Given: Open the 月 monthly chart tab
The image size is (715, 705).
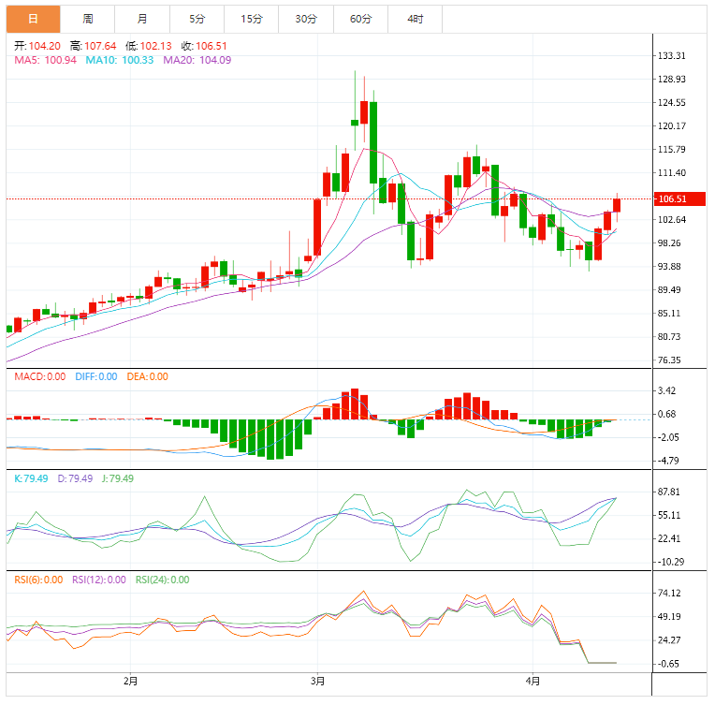Looking at the screenshot, I should click(141, 19).
